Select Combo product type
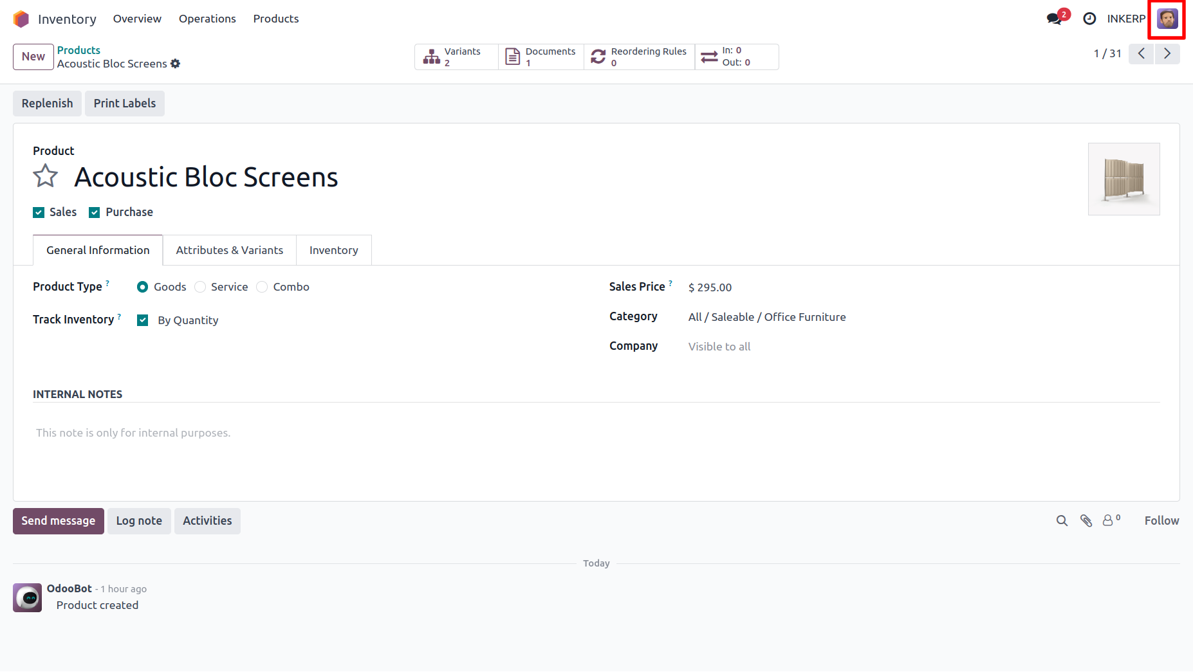The height and width of the screenshot is (672, 1193). (x=262, y=287)
